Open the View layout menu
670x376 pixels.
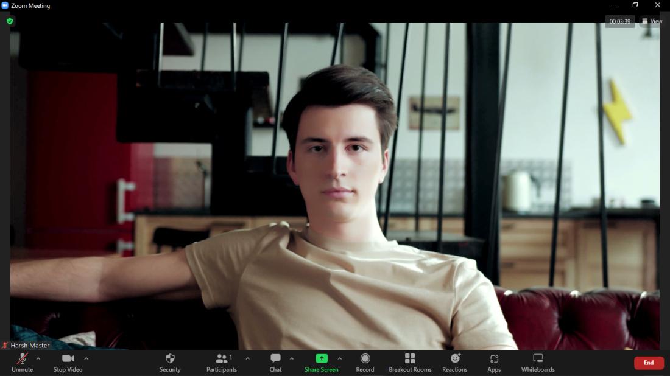pos(652,21)
